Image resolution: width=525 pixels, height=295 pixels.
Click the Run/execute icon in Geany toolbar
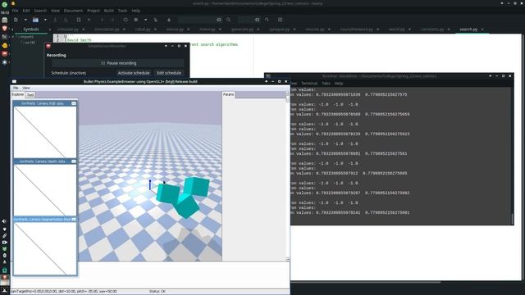point(156,20)
